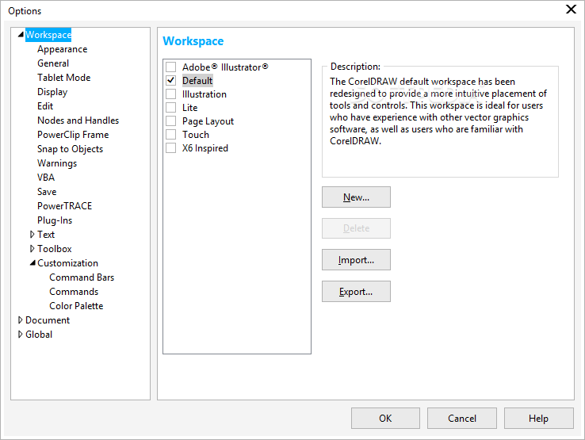Open Color Palette customization page
Image resolution: width=585 pixels, height=440 pixels.
[76, 306]
